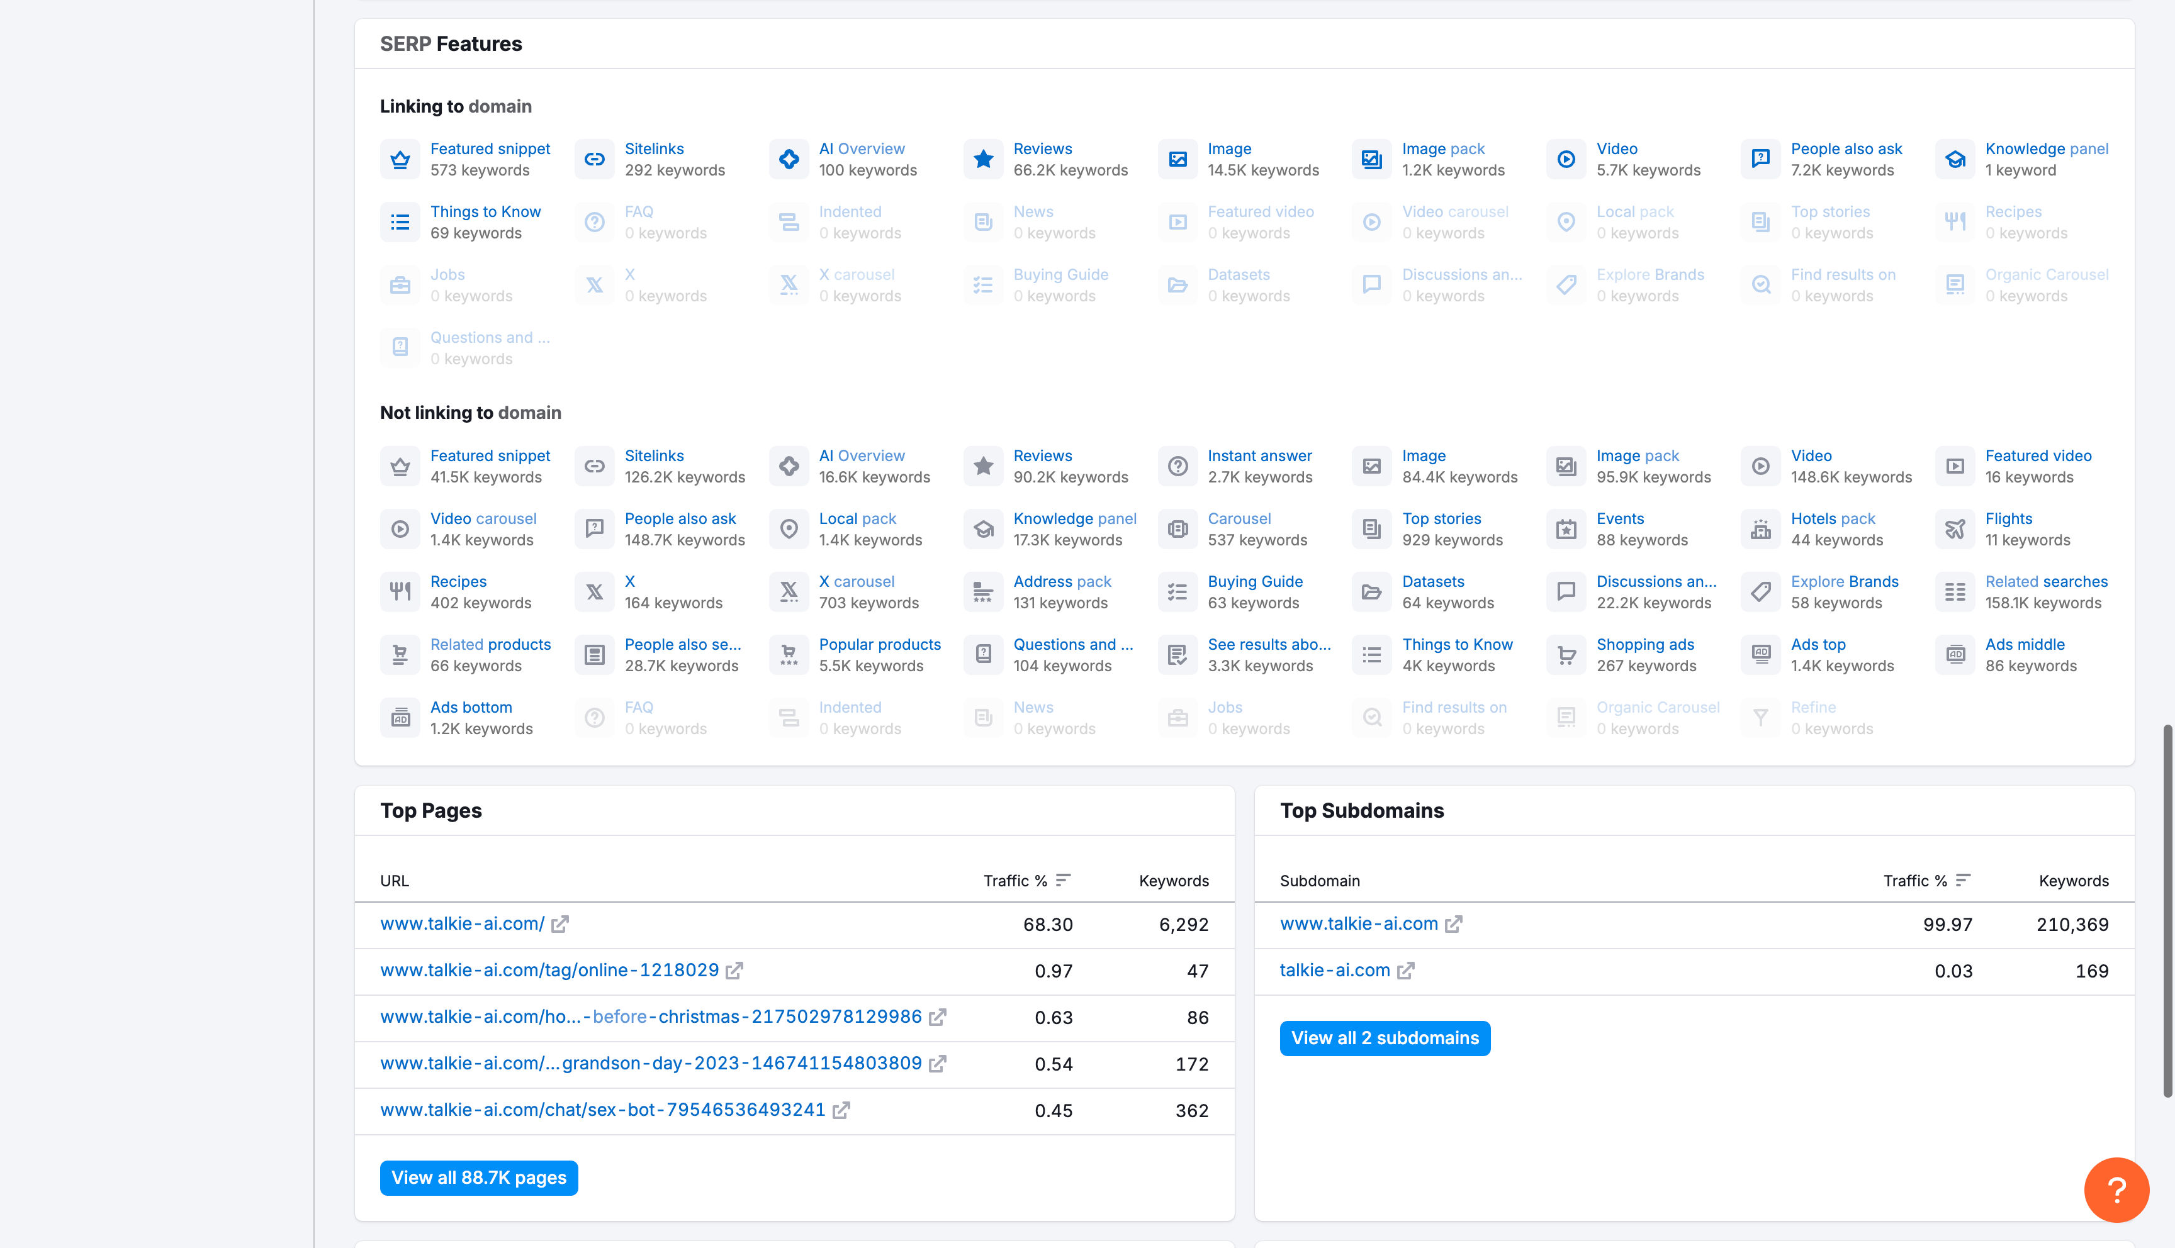Open external link icon beside talkie-ai.com subdomain
2175x1248 pixels.
pos(1405,971)
